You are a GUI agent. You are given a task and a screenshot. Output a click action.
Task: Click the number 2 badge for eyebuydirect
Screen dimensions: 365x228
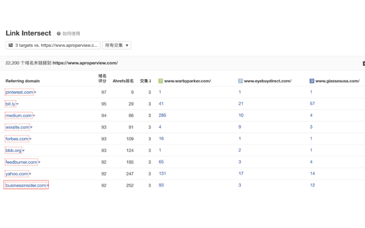click(x=240, y=81)
